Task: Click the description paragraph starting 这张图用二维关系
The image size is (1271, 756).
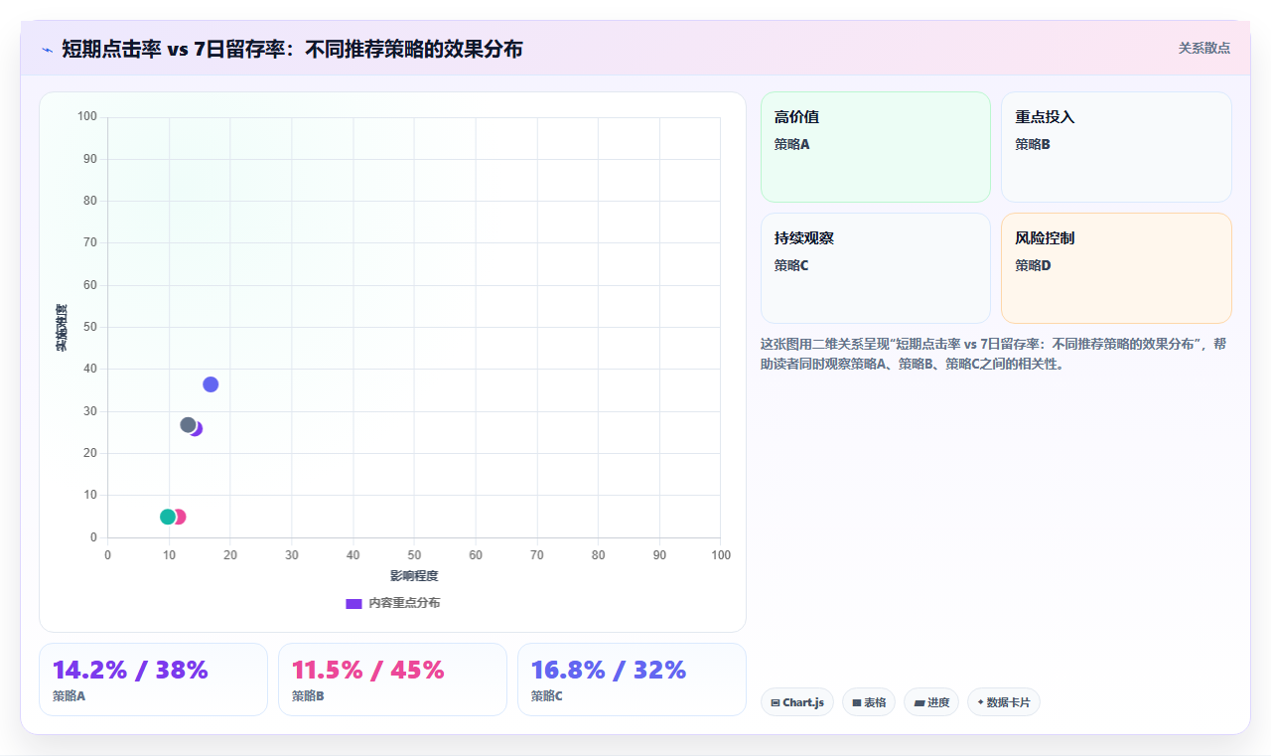Action: [x=995, y=354]
